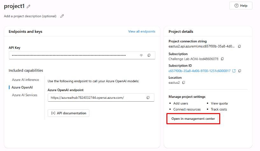Click the pencil icon beside project1 title
The image size is (260, 151).
tap(29, 6)
